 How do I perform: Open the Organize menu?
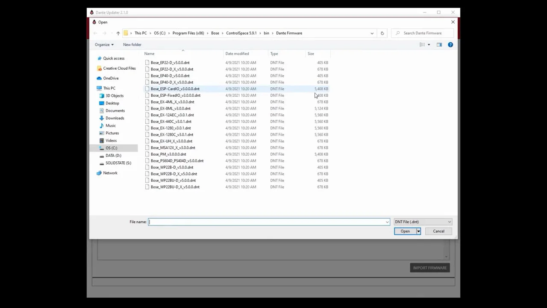coord(104,44)
